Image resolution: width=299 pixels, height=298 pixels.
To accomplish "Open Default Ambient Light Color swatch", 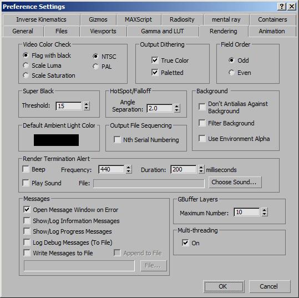I will tap(56, 140).
